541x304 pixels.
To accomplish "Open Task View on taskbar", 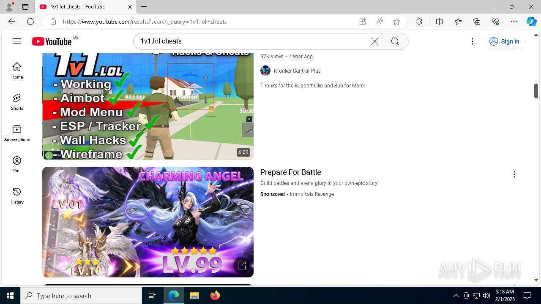I will 152,296.
